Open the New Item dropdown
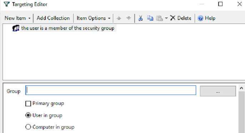245x133 pixels. tap(17, 18)
